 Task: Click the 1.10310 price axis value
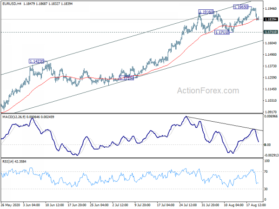271,101
